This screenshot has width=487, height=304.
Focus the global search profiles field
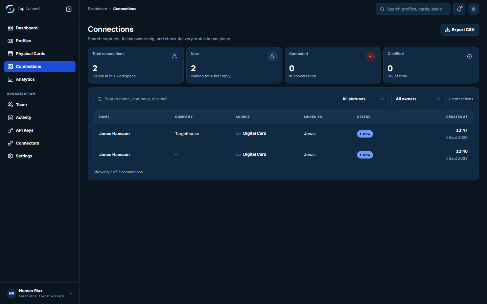pos(413,9)
